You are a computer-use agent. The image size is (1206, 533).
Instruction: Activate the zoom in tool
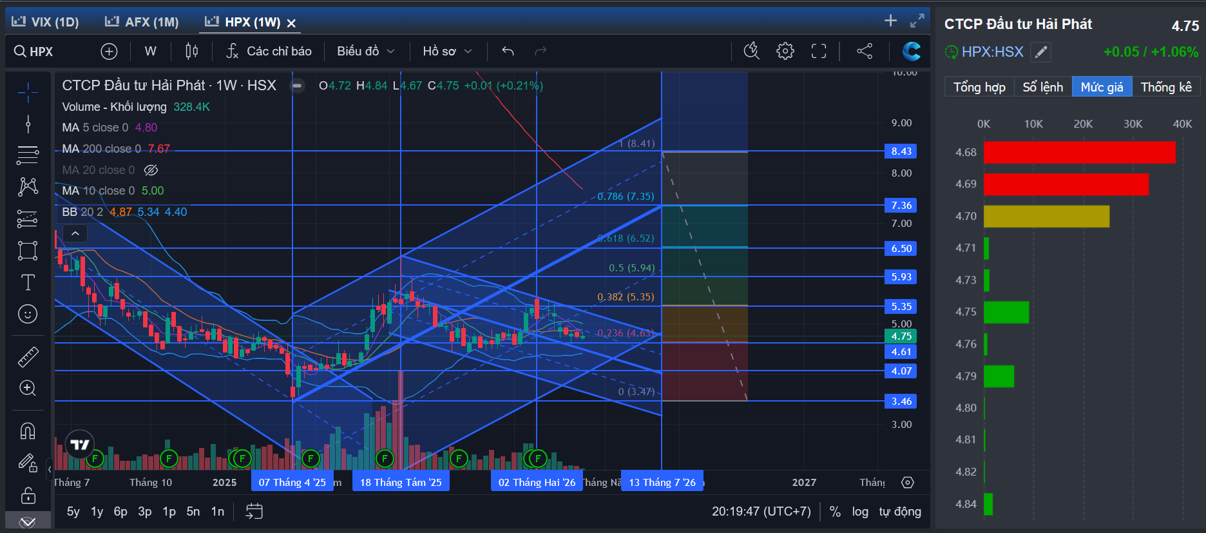pos(28,388)
